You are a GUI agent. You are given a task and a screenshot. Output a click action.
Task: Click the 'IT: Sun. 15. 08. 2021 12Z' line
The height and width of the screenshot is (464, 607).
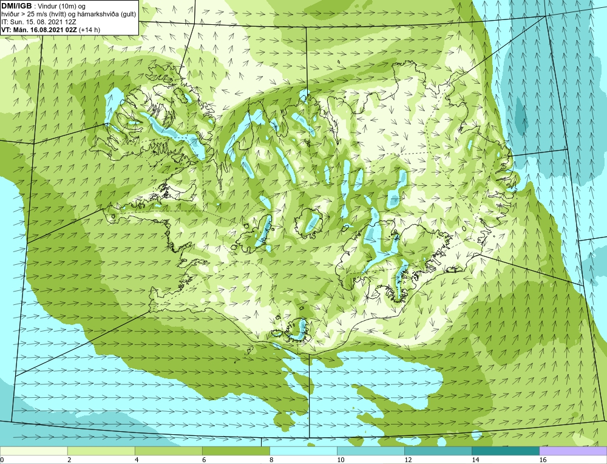pos(38,22)
